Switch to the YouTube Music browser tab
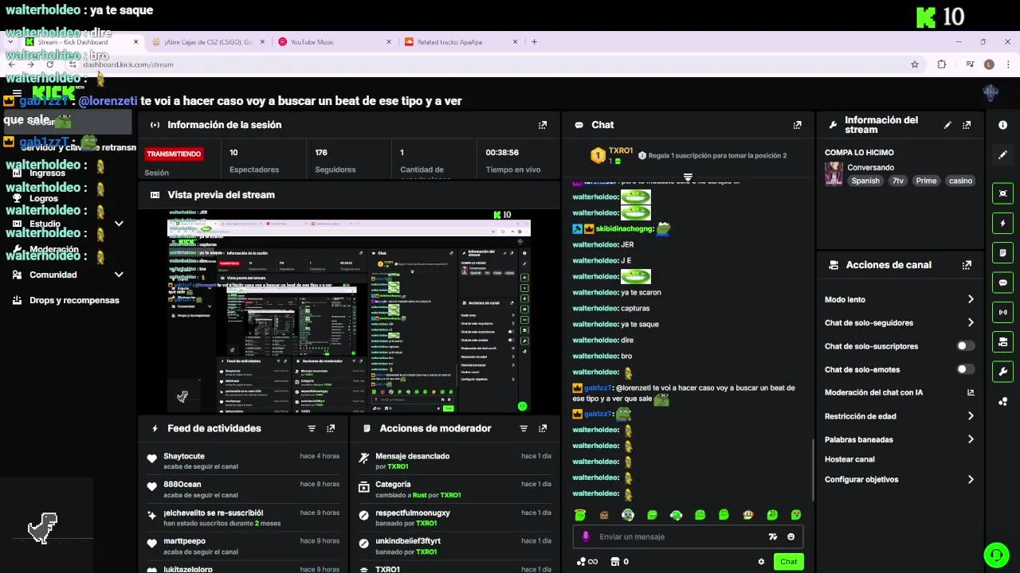Image resolution: width=1020 pixels, height=573 pixels. coord(335,41)
